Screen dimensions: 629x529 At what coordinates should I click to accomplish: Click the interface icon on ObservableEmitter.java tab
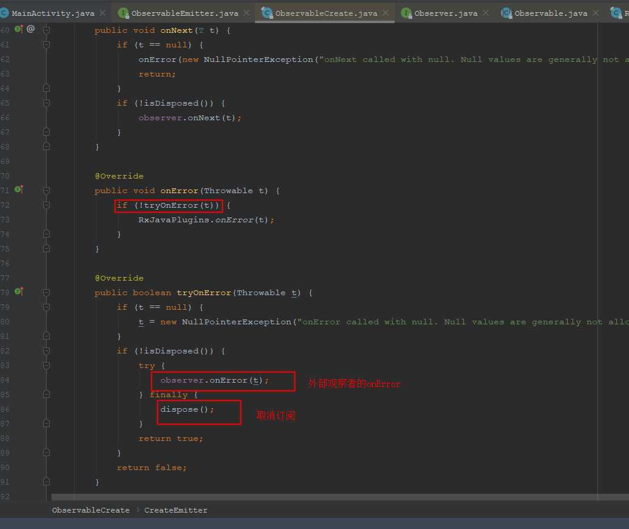point(124,13)
